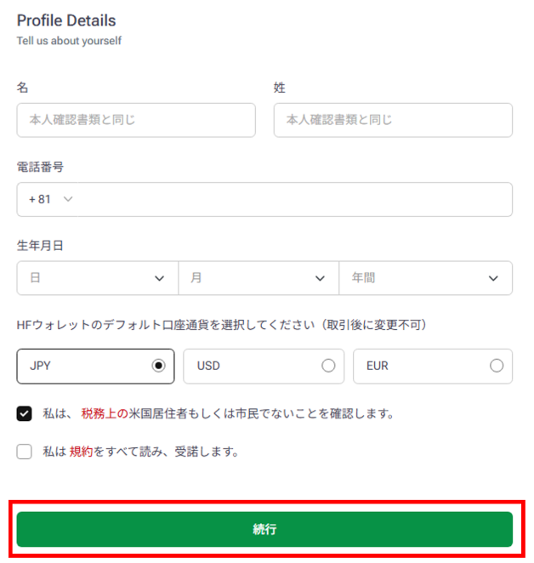Open the 日 (day) birth date dropdown
The width and height of the screenshot is (534, 563).
pos(97,278)
